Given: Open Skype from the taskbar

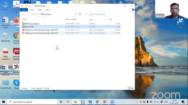Looking at the screenshot, I should click(90, 102).
